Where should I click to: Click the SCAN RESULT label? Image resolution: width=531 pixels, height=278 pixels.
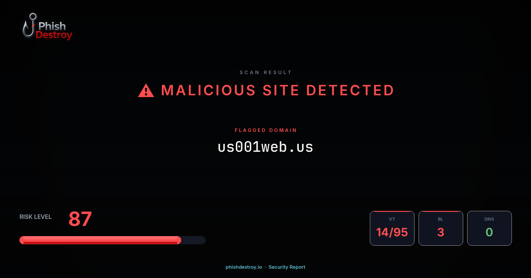265,72
